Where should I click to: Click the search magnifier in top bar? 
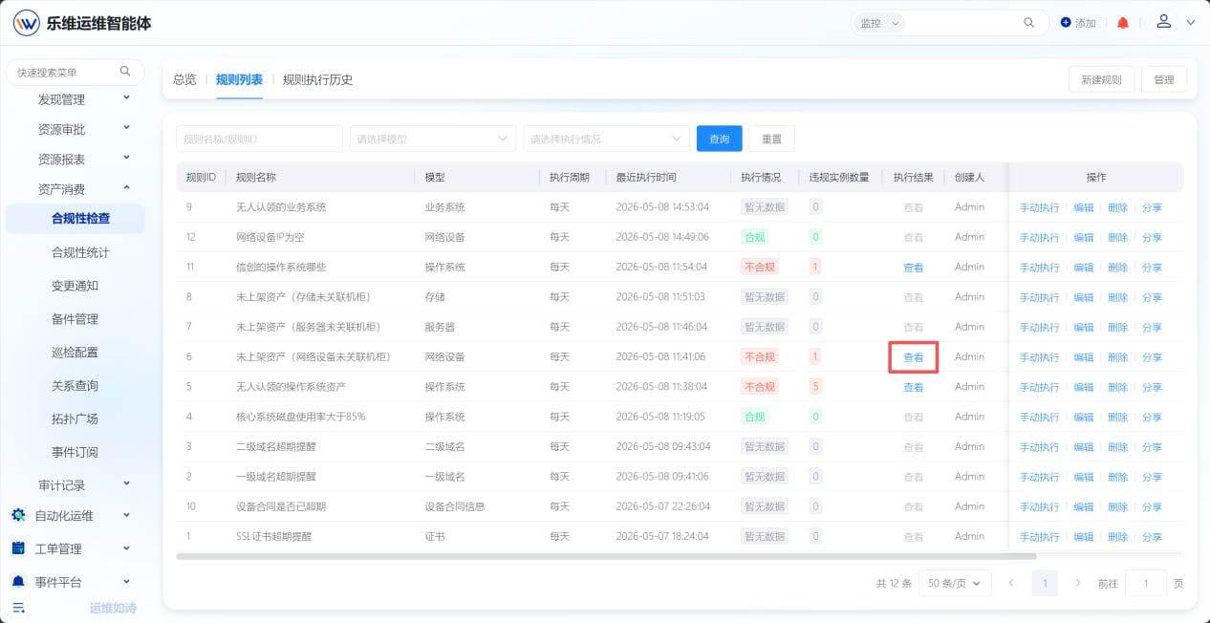(1029, 23)
